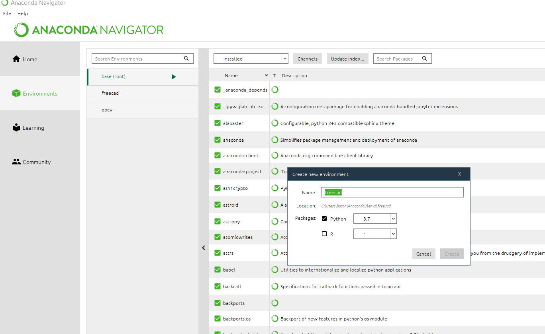The height and width of the screenshot is (334, 545).
Task: Click the environment Name input field
Action: click(x=392, y=192)
